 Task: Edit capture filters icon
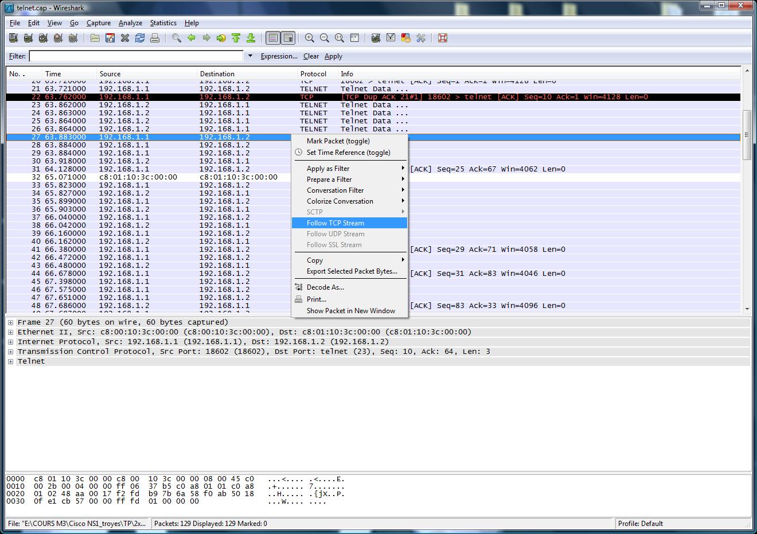[376, 38]
